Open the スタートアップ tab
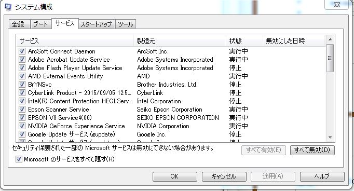 click(97, 24)
